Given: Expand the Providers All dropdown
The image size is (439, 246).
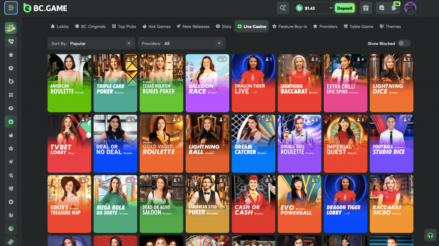Looking at the screenshot, I should pos(181,43).
